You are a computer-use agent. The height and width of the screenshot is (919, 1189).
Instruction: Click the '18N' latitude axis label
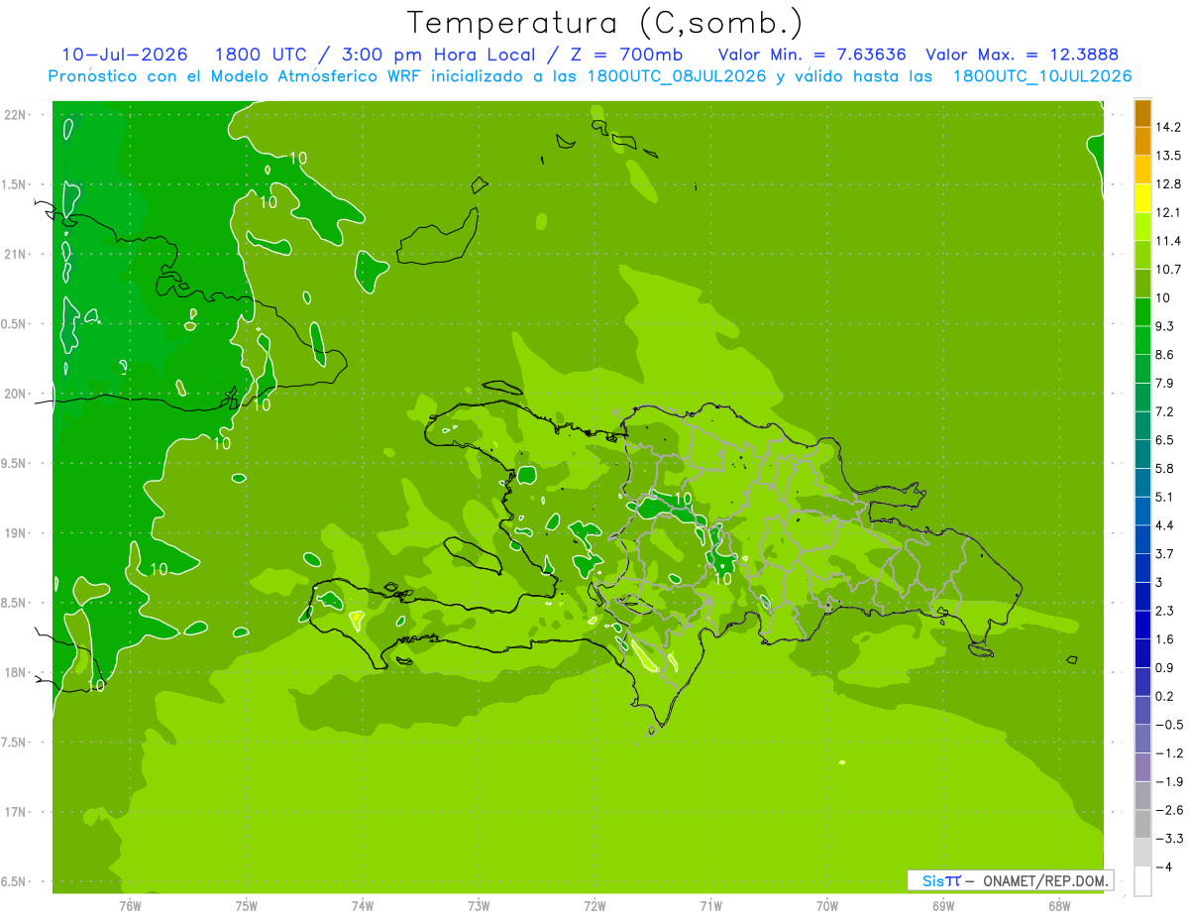15,673
